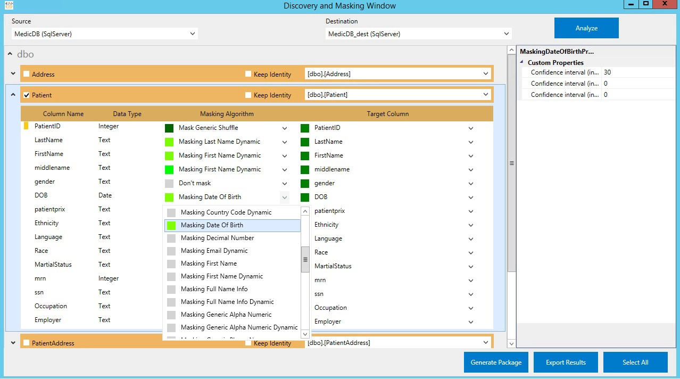
Task: Click the confidence interval field showing 30
Action: [640, 72]
